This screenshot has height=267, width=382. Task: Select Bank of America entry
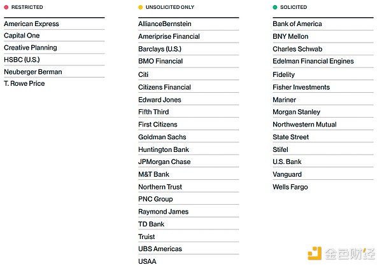(x=297, y=24)
